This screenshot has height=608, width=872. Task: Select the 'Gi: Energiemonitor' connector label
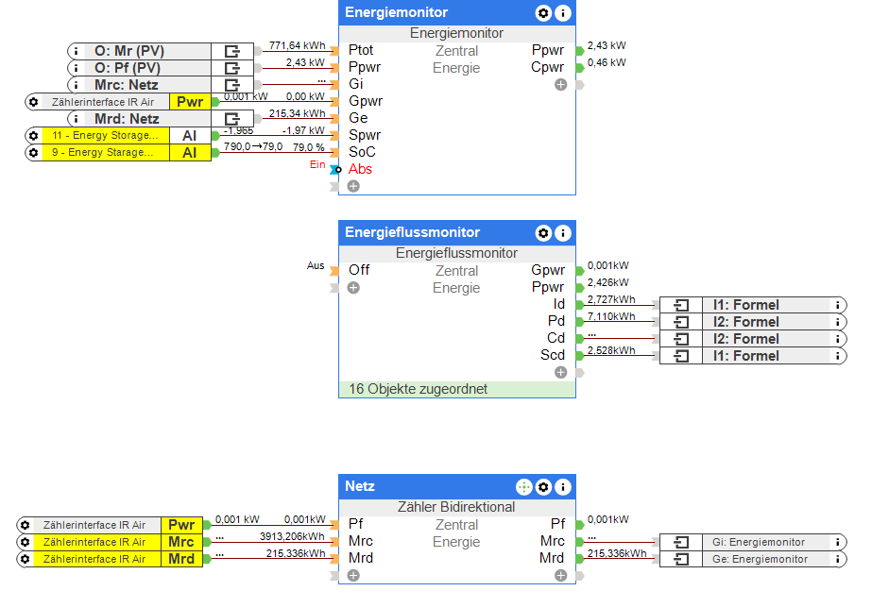coord(759,542)
